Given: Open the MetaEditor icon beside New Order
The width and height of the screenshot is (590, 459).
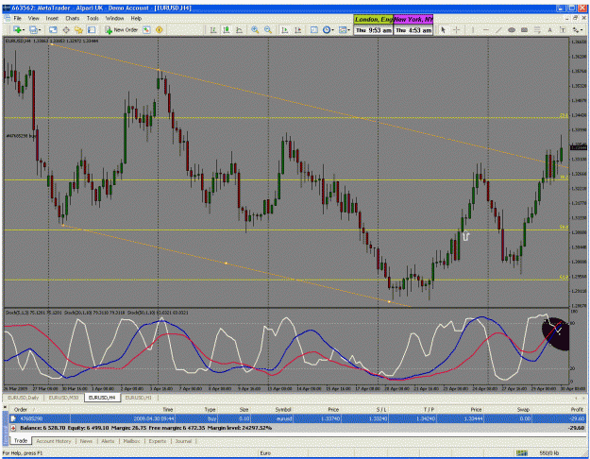Looking at the screenshot, I should (x=146, y=29).
